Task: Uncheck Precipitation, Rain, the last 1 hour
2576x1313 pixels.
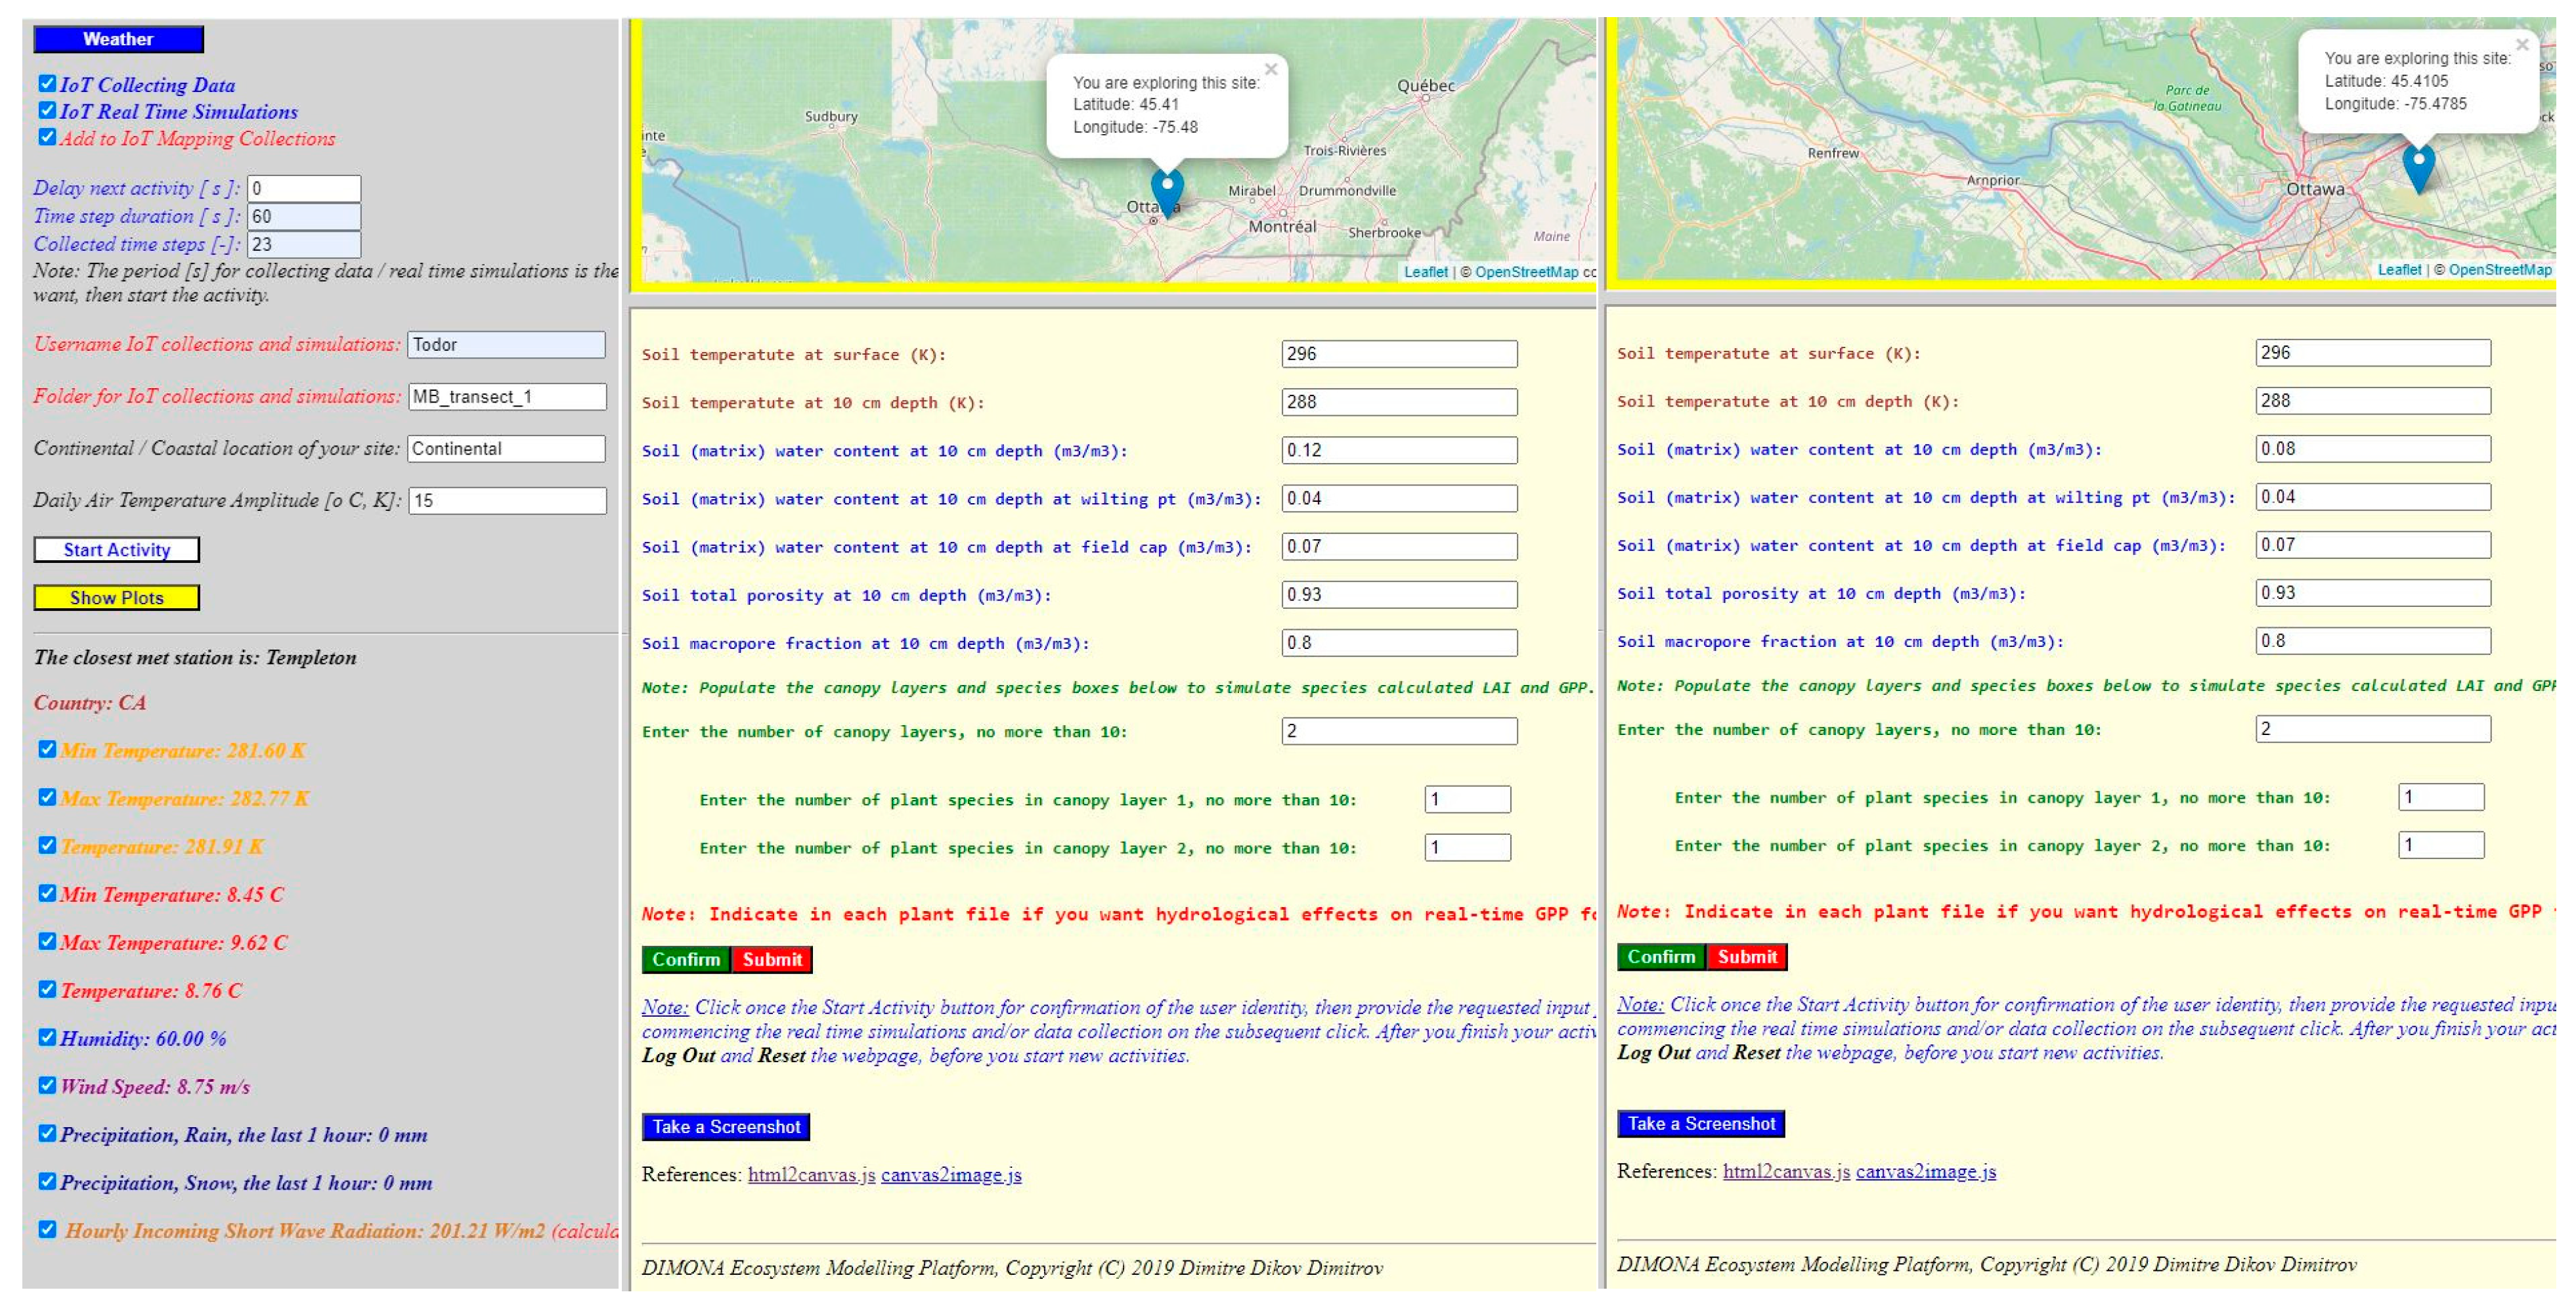Action: click(47, 1133)
